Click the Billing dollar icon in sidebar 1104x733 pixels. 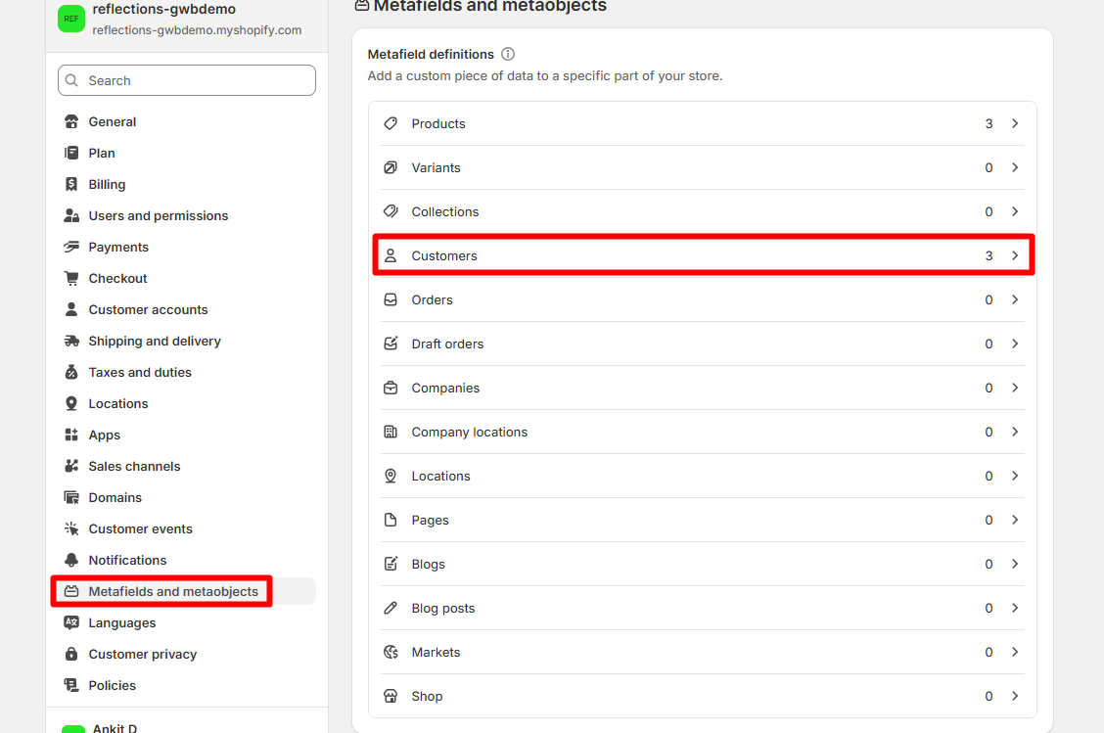[71, 184]
